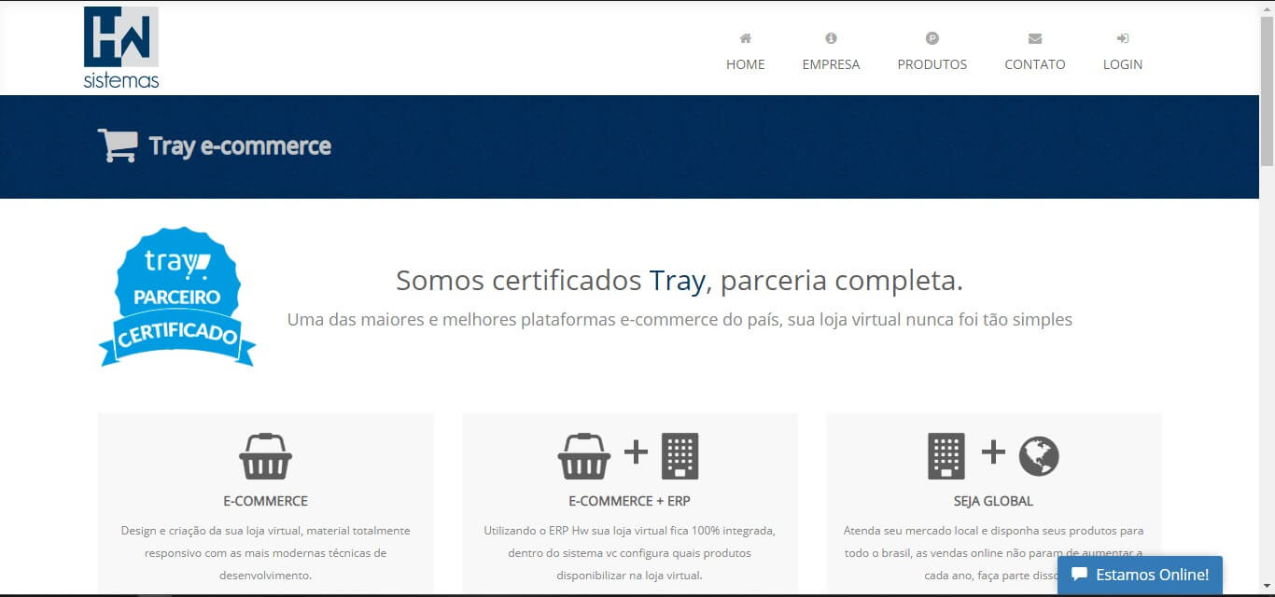Screen dimensions: 1275x597
Task: Open the LOGIN menu item
Action: click(x=1123, y=64)
